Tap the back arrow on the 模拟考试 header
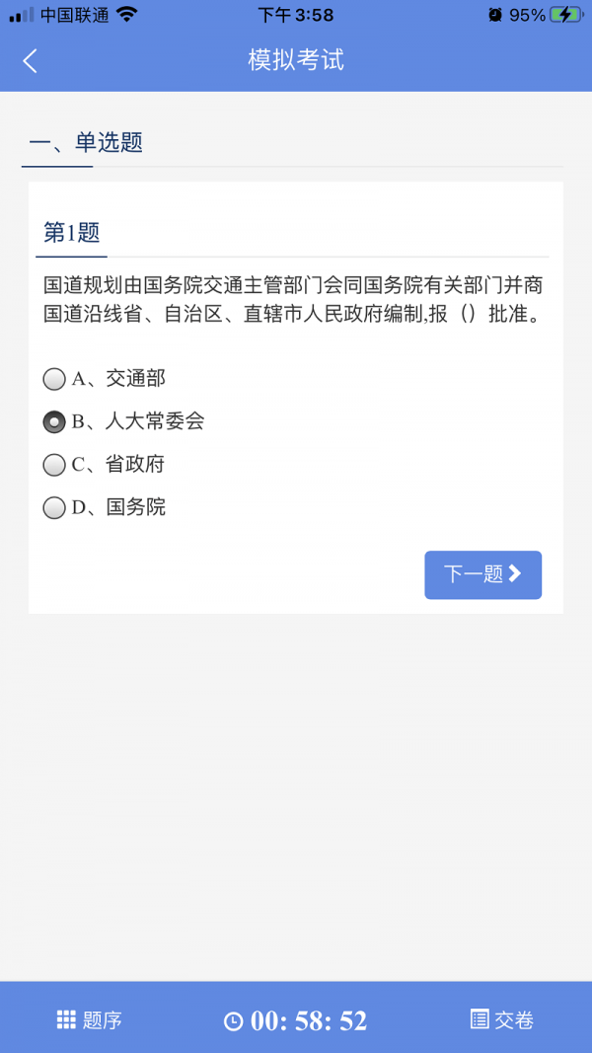 coord(30,60)
